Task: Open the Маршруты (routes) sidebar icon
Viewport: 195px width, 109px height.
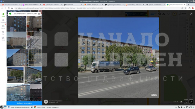Action: click(3, 21)
